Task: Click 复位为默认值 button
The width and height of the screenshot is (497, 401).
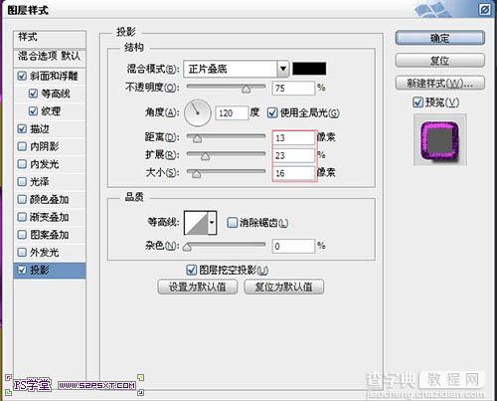Action: tap(284, 287)
